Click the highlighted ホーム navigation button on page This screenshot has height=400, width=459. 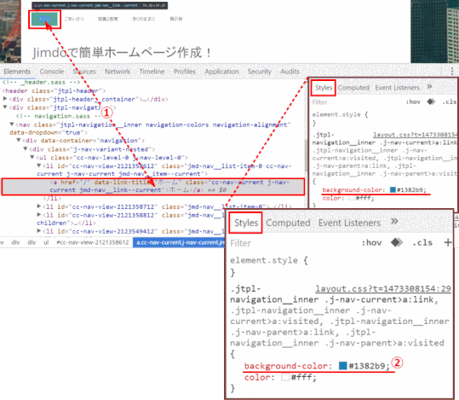point(44,20)
